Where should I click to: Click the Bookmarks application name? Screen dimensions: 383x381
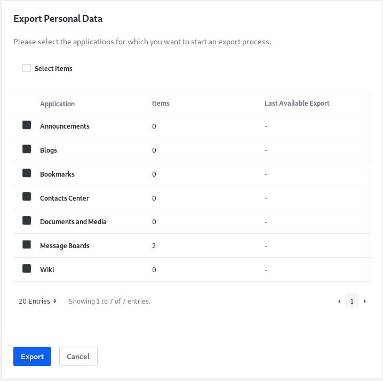(x=57, y=174)
